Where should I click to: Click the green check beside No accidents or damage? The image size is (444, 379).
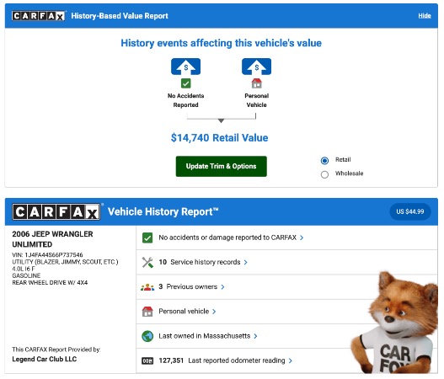point(147,238)
